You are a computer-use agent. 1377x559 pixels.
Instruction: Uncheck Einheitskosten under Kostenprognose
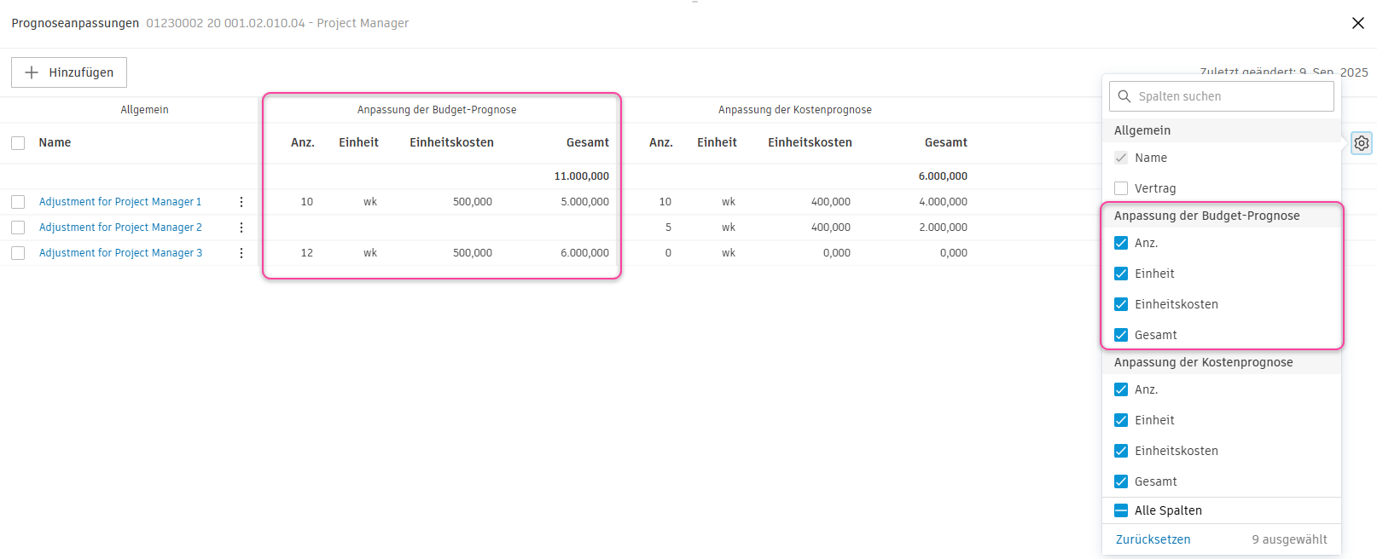[1121, 451]
